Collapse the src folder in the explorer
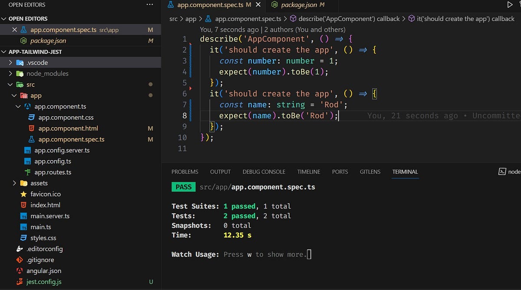The height and width of the screenshot is (290, 521). click(x=10, y=84)
